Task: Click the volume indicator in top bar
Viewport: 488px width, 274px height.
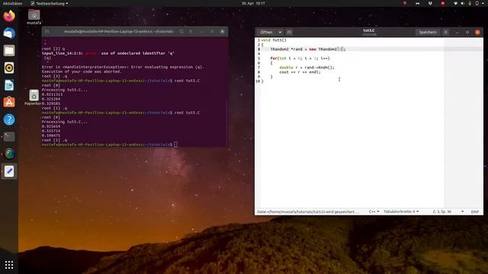Action: coord(462,3)
